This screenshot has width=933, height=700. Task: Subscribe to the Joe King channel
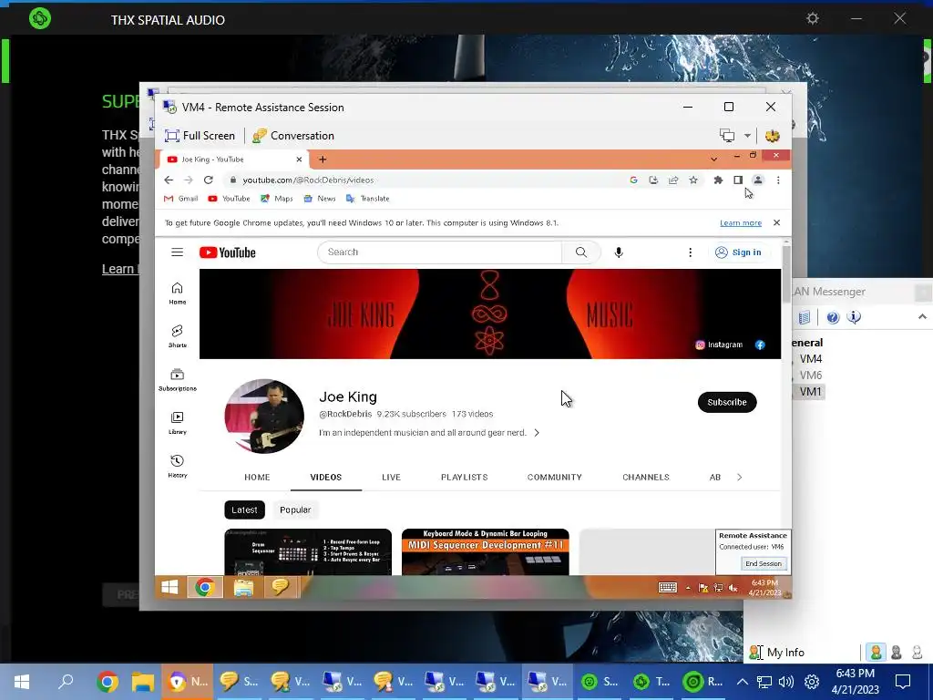[x=727, y=402]
